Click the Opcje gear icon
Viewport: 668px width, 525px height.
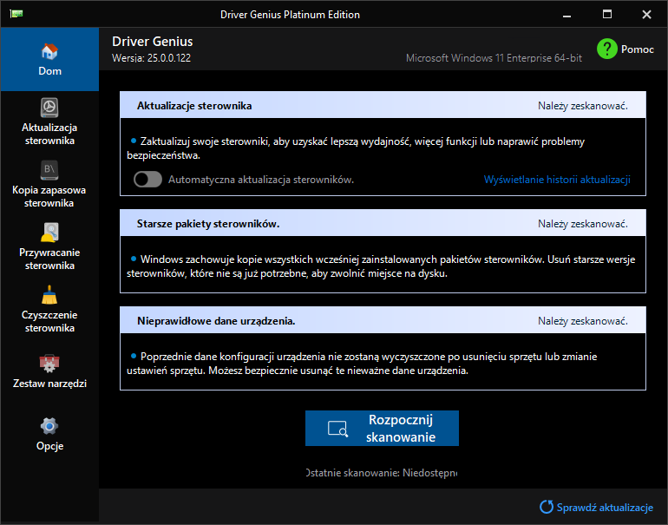49,426
